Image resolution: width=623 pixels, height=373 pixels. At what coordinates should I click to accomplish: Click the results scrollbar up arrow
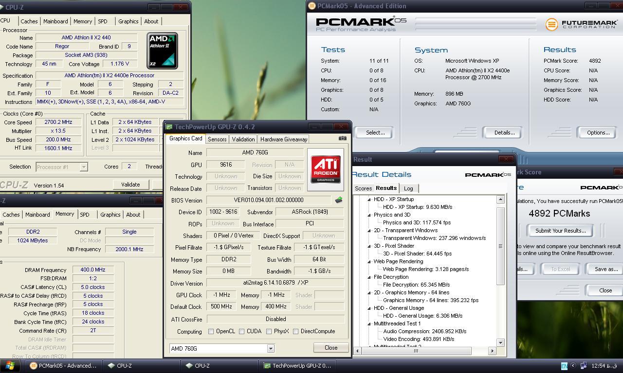pos(500,199)
